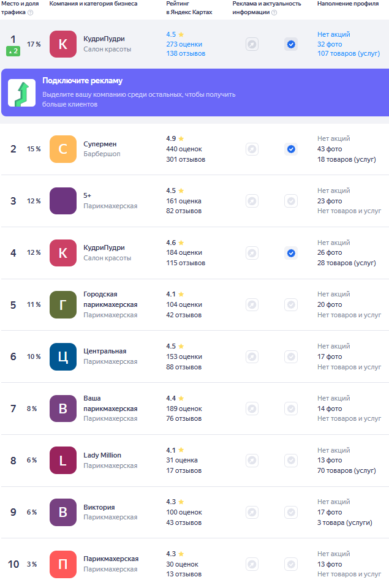
Task: Click the Ваша парикмахерская avatar
Action: click(x=63, y=409)
